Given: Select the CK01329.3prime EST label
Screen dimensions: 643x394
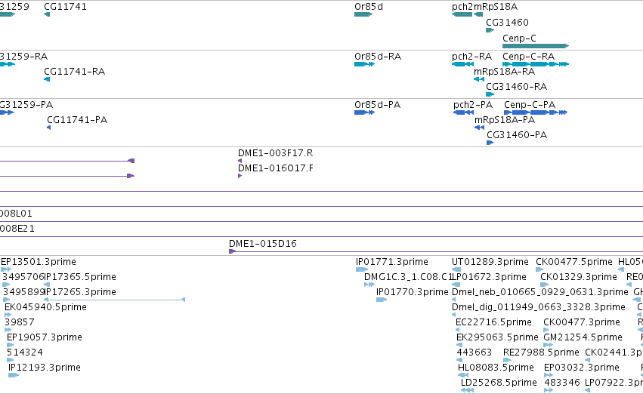Looking at the screenshot, I should coord(579,276).
